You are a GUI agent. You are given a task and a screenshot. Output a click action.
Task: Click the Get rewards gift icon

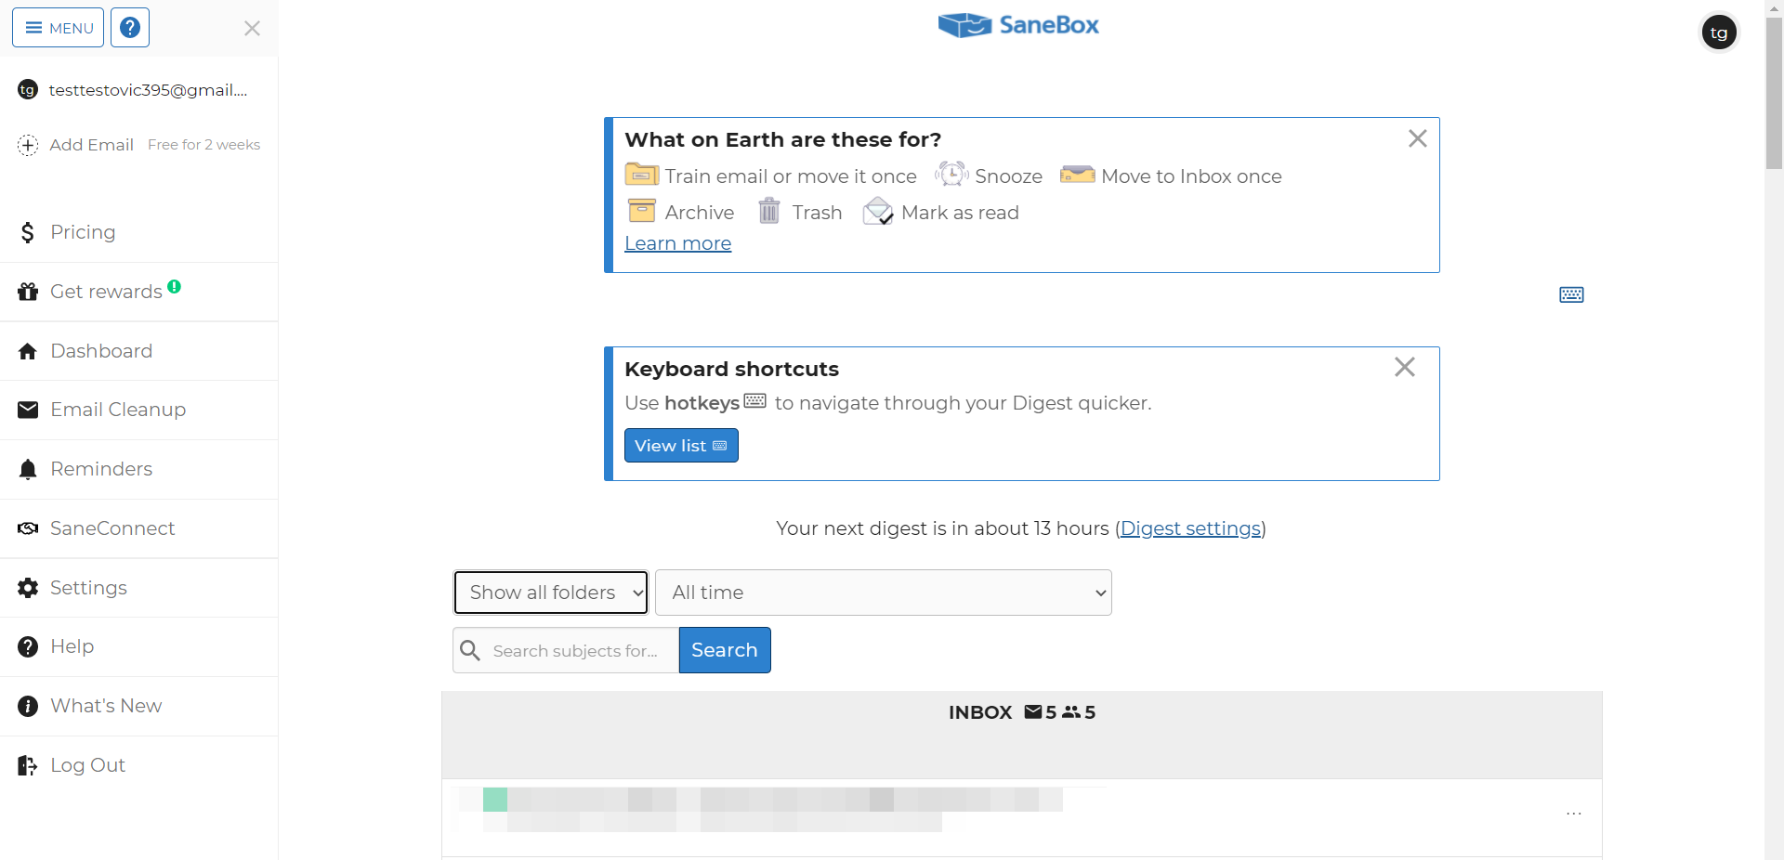coord(28,292)
